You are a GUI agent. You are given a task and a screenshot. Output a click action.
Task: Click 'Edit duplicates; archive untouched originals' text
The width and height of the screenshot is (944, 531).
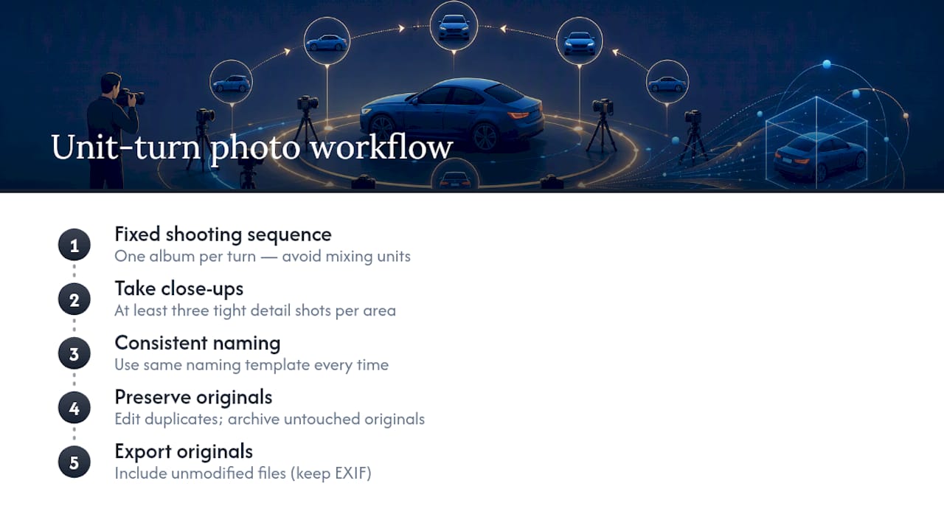269,420
